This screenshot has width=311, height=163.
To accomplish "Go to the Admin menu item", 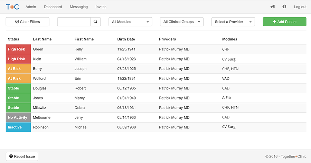I will [31, 7].
